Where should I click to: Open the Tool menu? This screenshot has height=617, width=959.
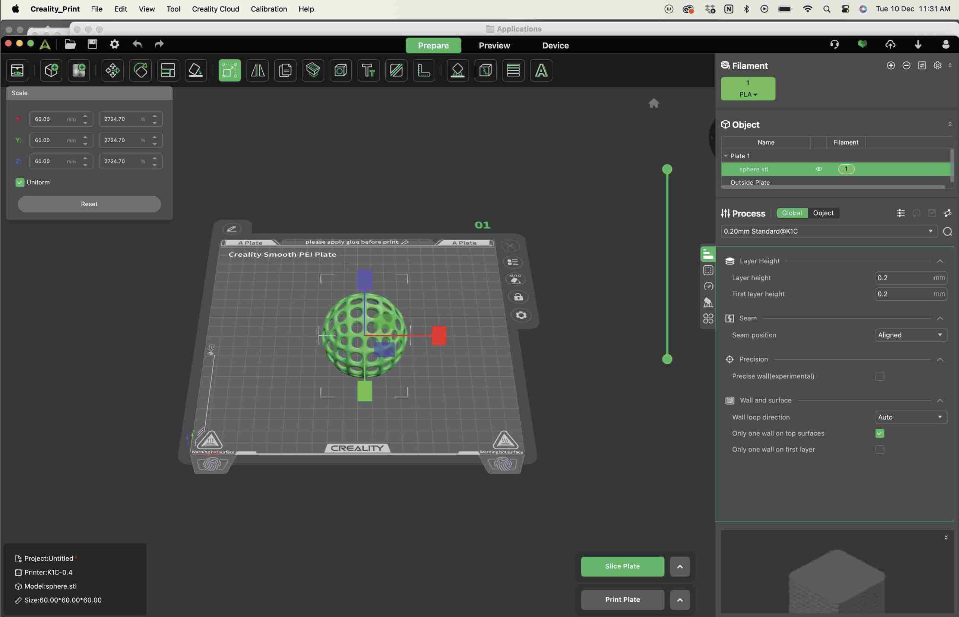click(x=173, y=9)
